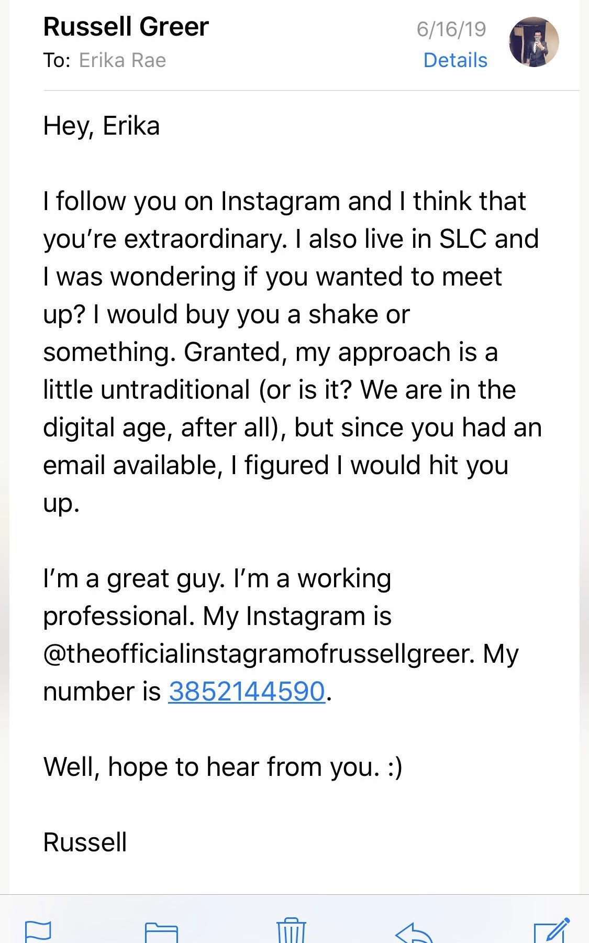Viewport: 589px width, 943px height.
Task: Delete the email with trash icon
Action: coord(291,931)
